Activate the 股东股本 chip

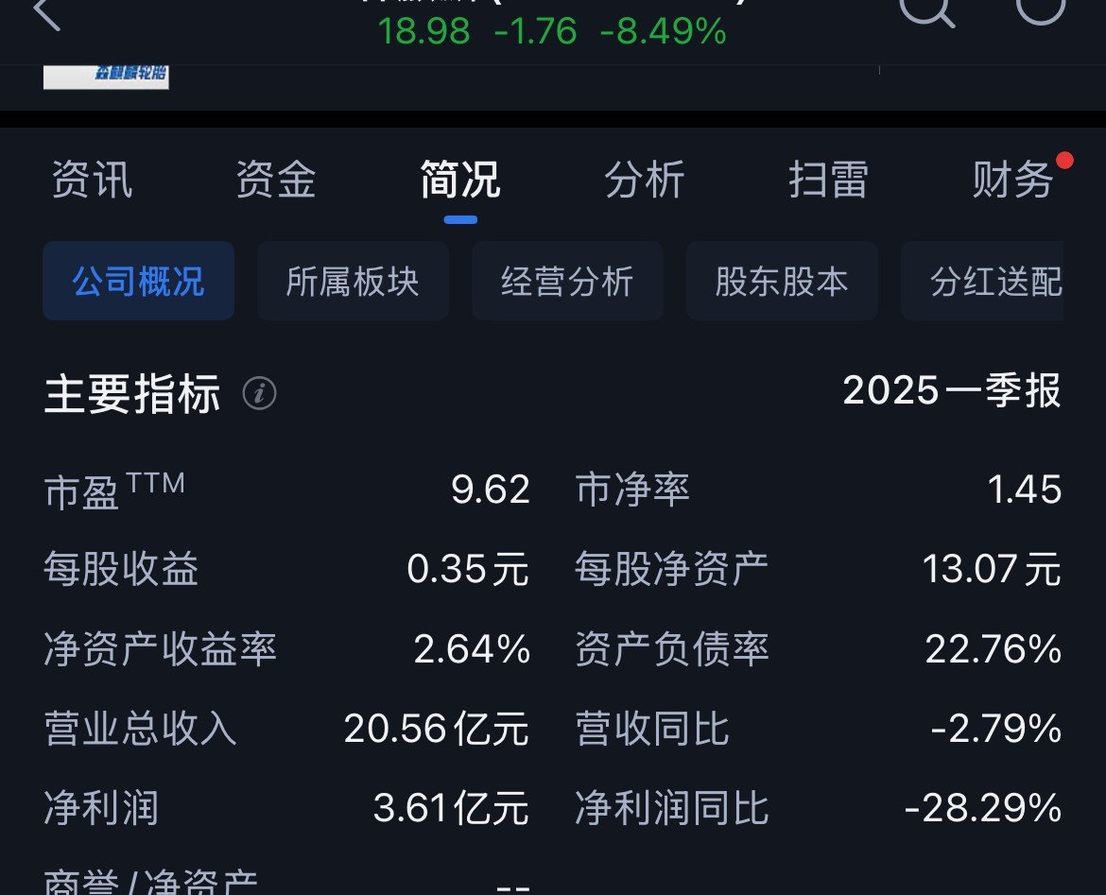coord(782,280)
